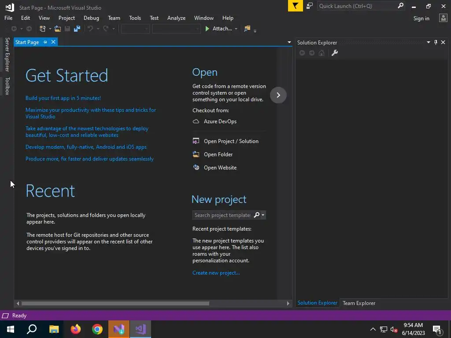Click the horizontal scrollbar right arrow
This screenshot has width=451, height=338.
[288, 304]
